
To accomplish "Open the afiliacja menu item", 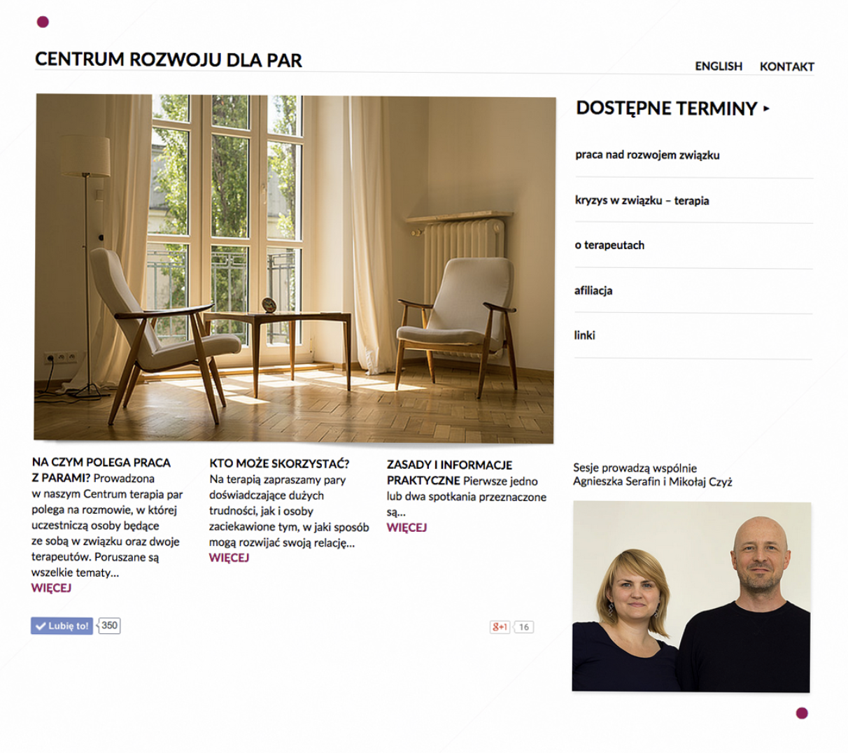I will (593, 290).
